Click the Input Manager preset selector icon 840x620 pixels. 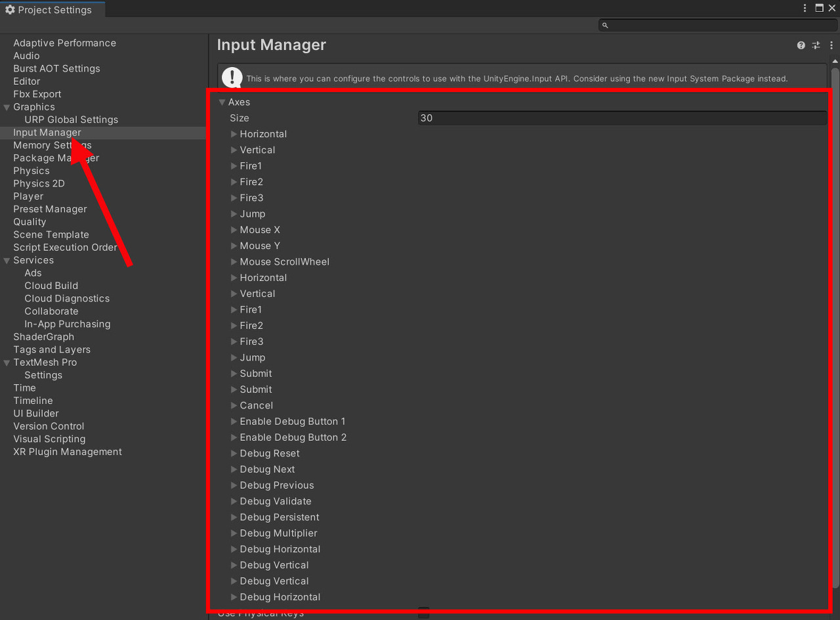[816, 45]
